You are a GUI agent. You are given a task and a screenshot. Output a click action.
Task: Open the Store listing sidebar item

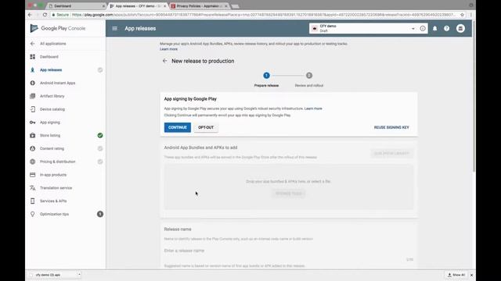click(x=50, y=135)
